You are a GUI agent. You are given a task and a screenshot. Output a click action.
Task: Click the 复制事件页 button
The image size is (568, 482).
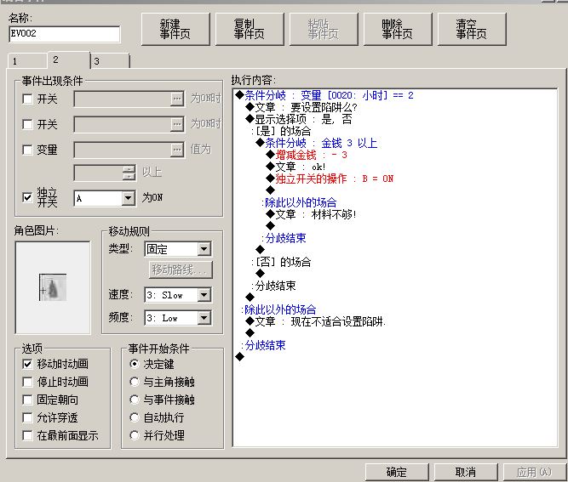(250, 29)
